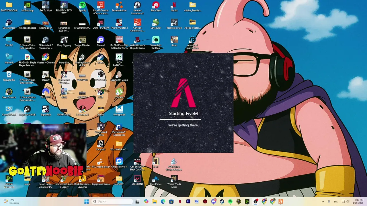Open weather widget showing 17°C

point(11,201)
